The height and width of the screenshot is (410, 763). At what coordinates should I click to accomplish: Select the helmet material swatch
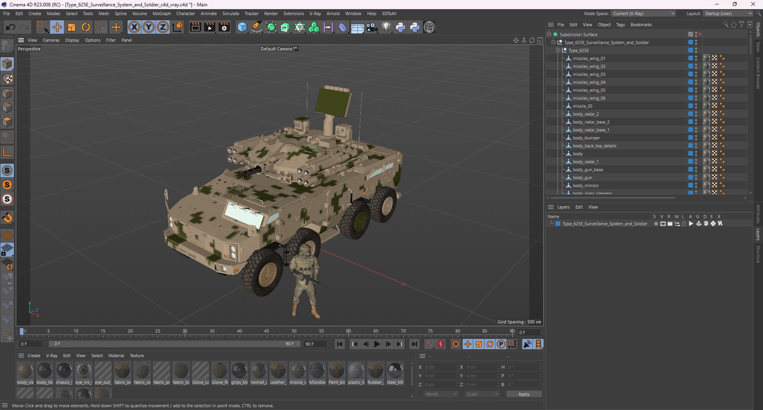pyautogui.click(x=259, y=373)
